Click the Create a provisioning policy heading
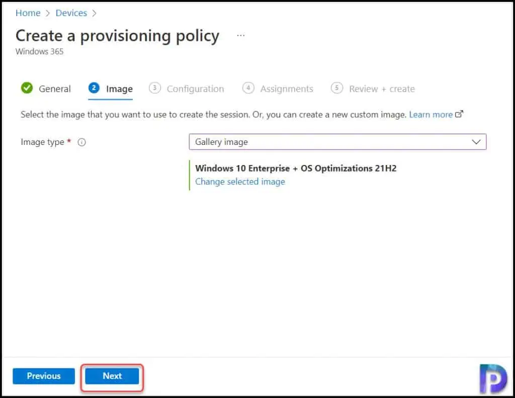Screen dimensions: 515x398 [117, 36]
